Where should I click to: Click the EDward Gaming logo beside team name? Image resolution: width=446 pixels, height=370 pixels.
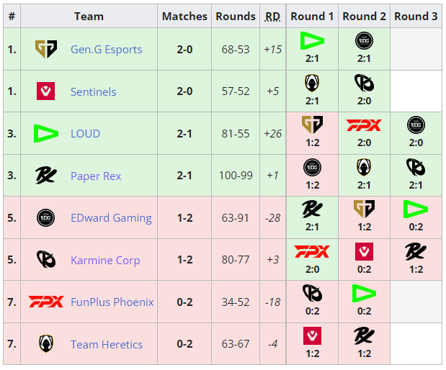click(x=46, y=217)
